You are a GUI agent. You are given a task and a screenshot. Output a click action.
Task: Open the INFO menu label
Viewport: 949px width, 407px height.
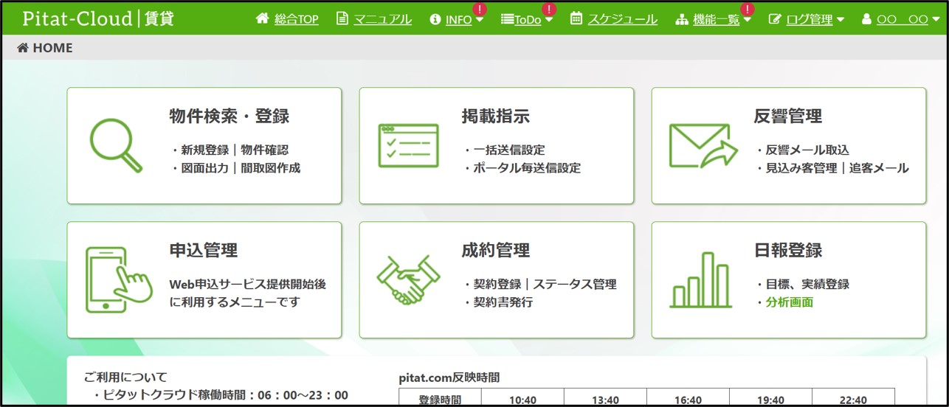pyautogui.click(x=459, y=20)
